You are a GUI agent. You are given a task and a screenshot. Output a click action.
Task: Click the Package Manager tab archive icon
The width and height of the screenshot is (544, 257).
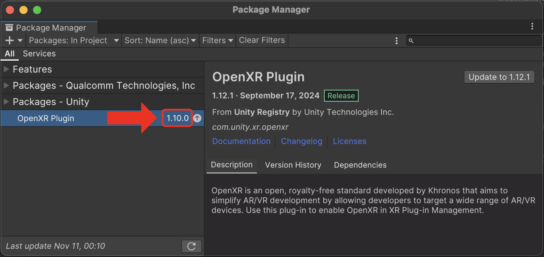coord(9,28)
